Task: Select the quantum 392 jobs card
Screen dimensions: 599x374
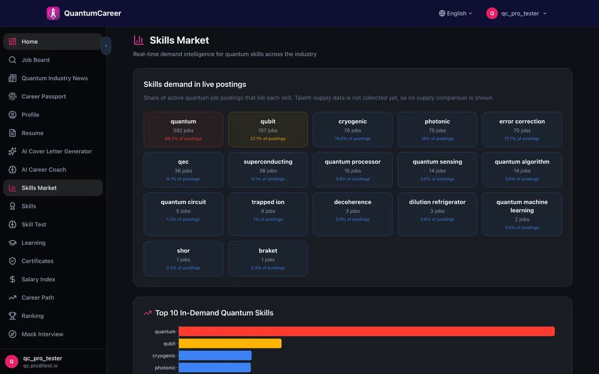Action: [183, 130]
